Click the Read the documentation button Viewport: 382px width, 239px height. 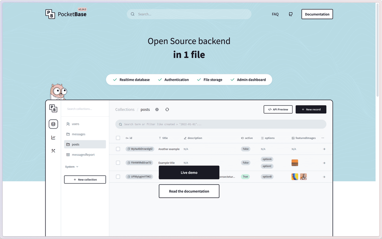click(x=189, y=191)
